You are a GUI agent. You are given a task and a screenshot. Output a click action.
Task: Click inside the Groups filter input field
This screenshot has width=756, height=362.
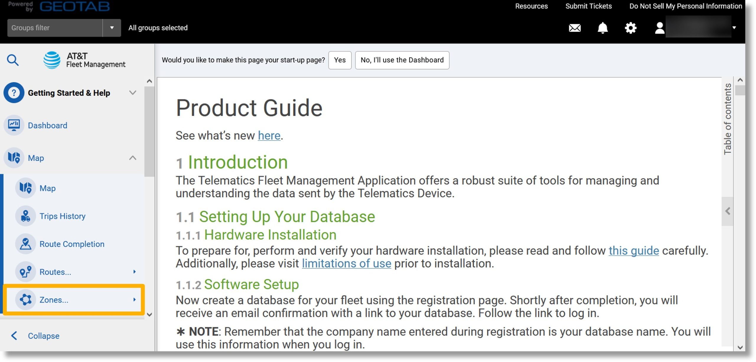(x=55, y=28)
